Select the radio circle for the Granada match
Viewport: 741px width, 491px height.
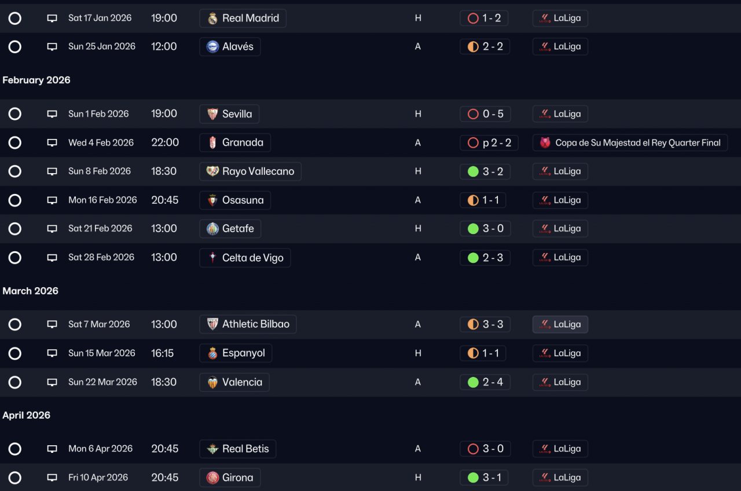[x=15, y=142]
